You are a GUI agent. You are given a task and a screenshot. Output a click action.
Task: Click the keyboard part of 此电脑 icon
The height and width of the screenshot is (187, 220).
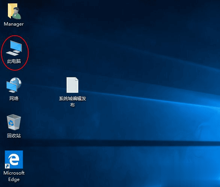pyautogui.click(x=12, y=53)
